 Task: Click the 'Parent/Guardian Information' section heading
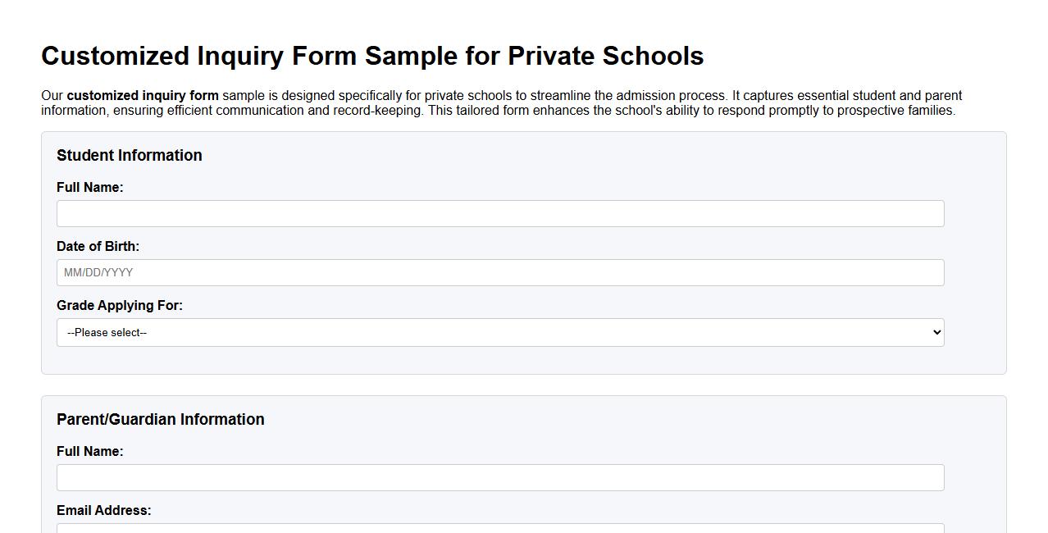click(x=161, y=419)
